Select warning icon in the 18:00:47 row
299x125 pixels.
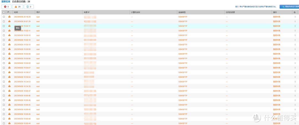[9, 91]
